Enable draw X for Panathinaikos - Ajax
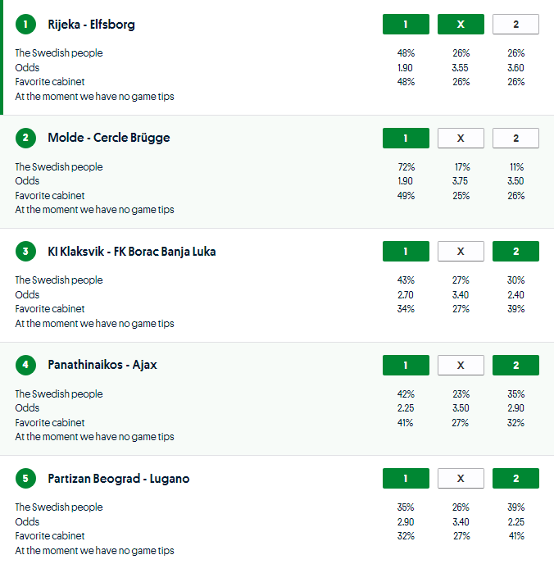 (461, 365)
